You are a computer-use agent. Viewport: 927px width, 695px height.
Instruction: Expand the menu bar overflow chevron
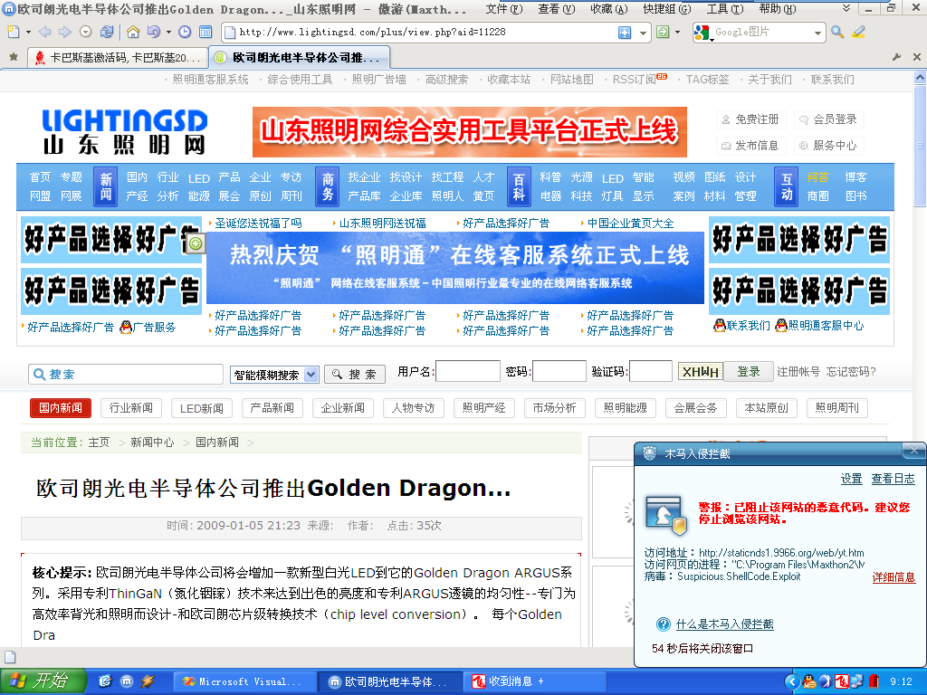[846, 8]
